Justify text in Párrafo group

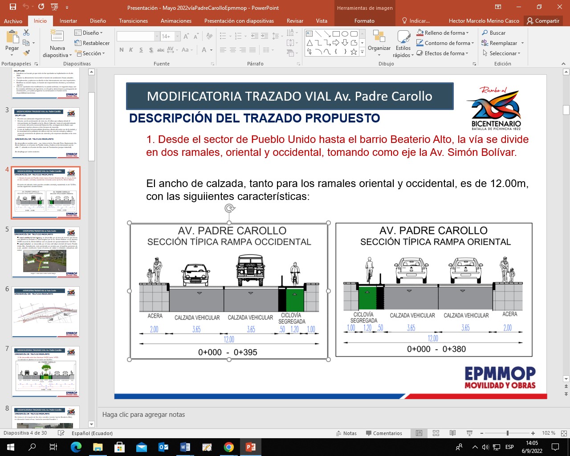point(252,50)
